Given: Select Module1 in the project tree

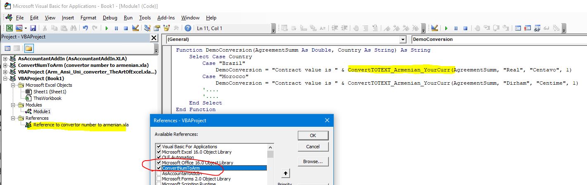Looking at the screenshot, I should [42, 111].
